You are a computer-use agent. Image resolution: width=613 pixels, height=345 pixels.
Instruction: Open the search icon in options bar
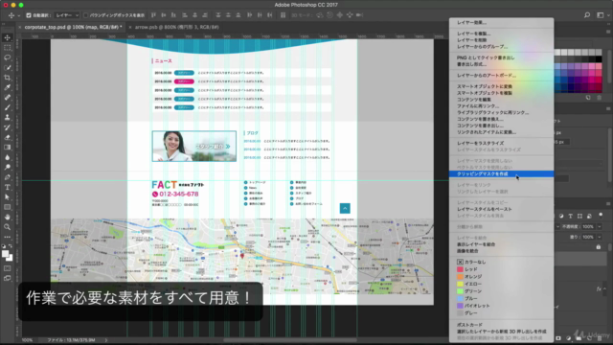click(587, 15)
